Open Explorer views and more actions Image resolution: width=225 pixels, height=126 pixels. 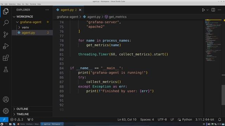[47, 10]
